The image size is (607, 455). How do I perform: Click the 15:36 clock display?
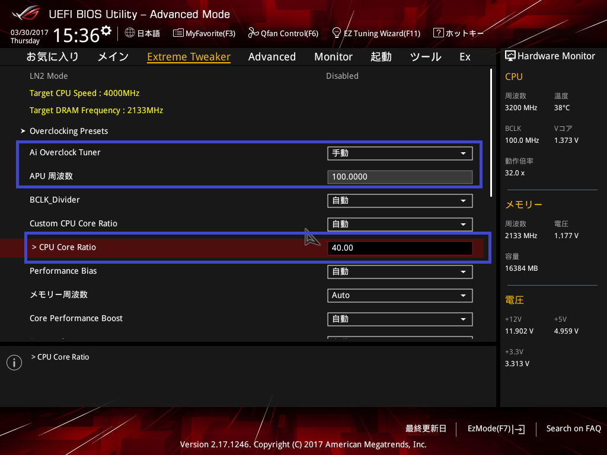76,36
